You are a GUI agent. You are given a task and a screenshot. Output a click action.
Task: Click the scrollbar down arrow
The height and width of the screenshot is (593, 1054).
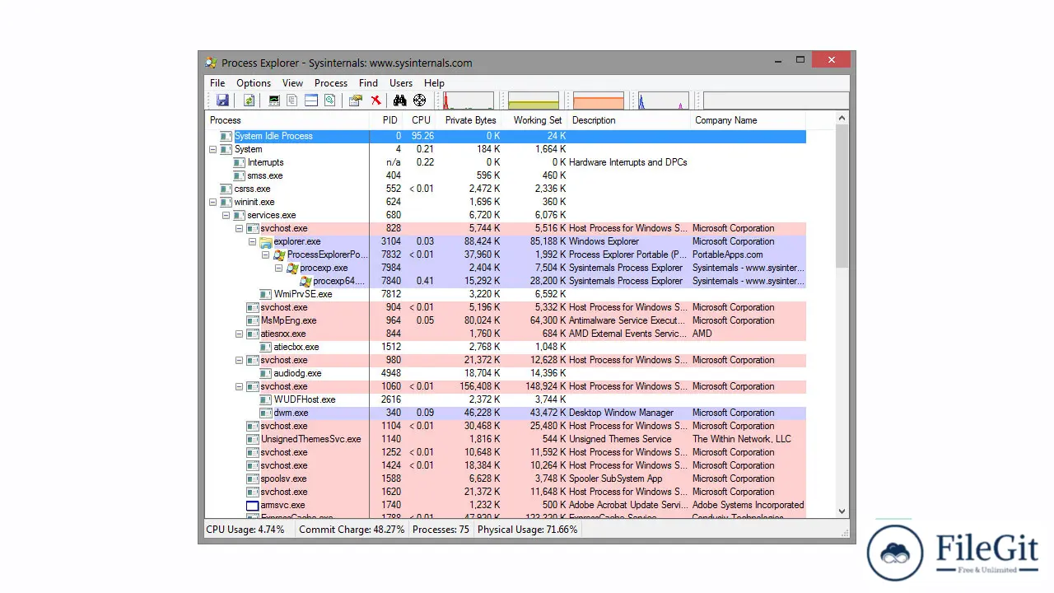click(x=842, y=511)
